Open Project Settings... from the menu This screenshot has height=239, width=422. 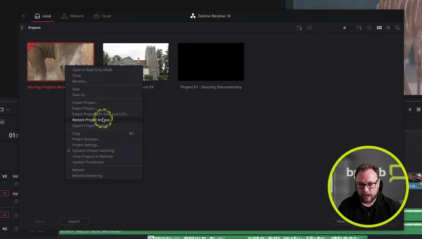pos(86,145)
